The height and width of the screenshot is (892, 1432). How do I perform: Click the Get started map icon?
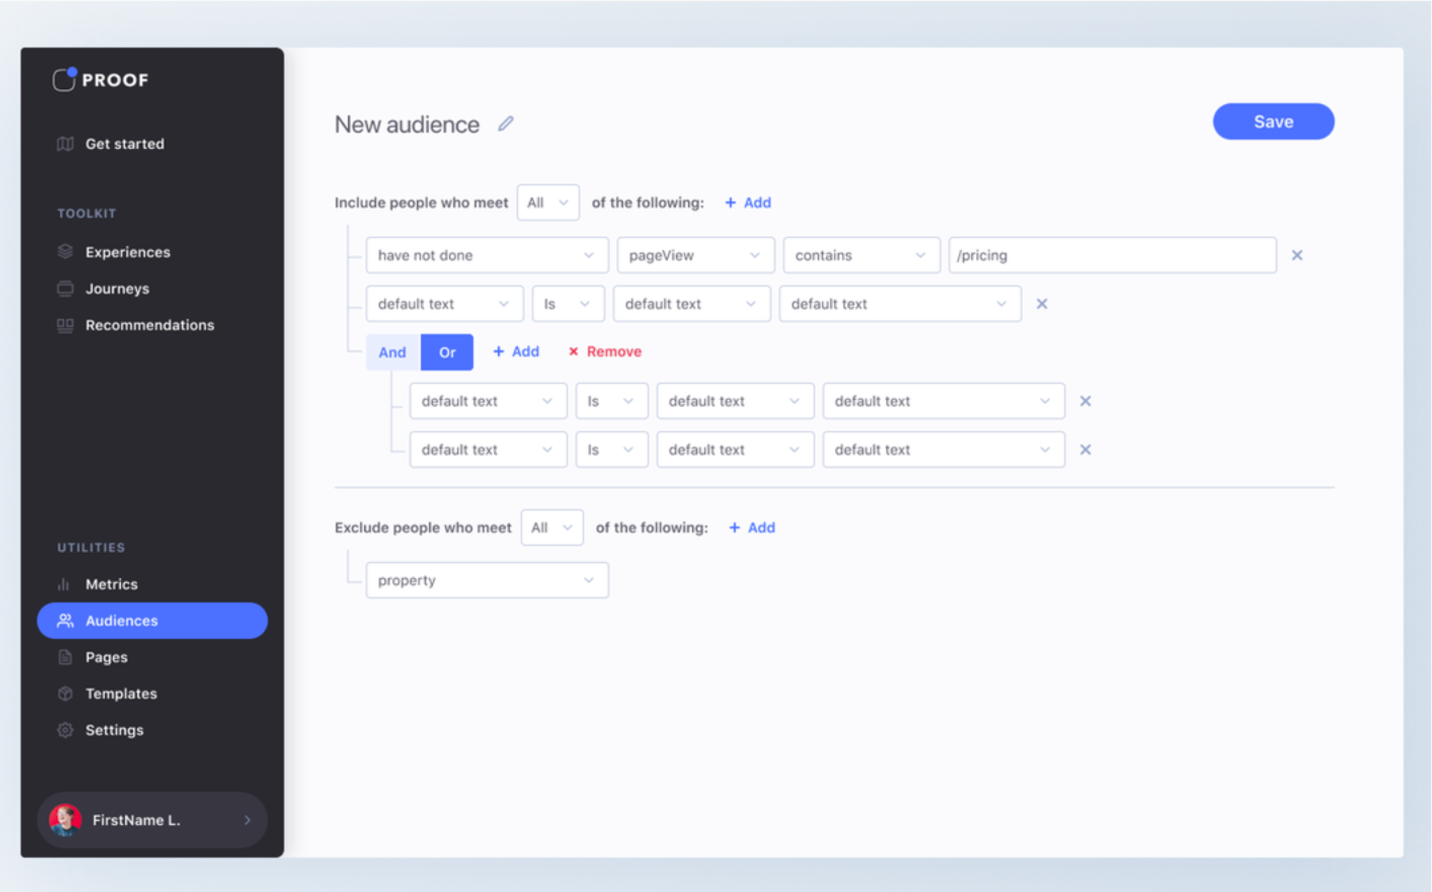pos(65,144)
